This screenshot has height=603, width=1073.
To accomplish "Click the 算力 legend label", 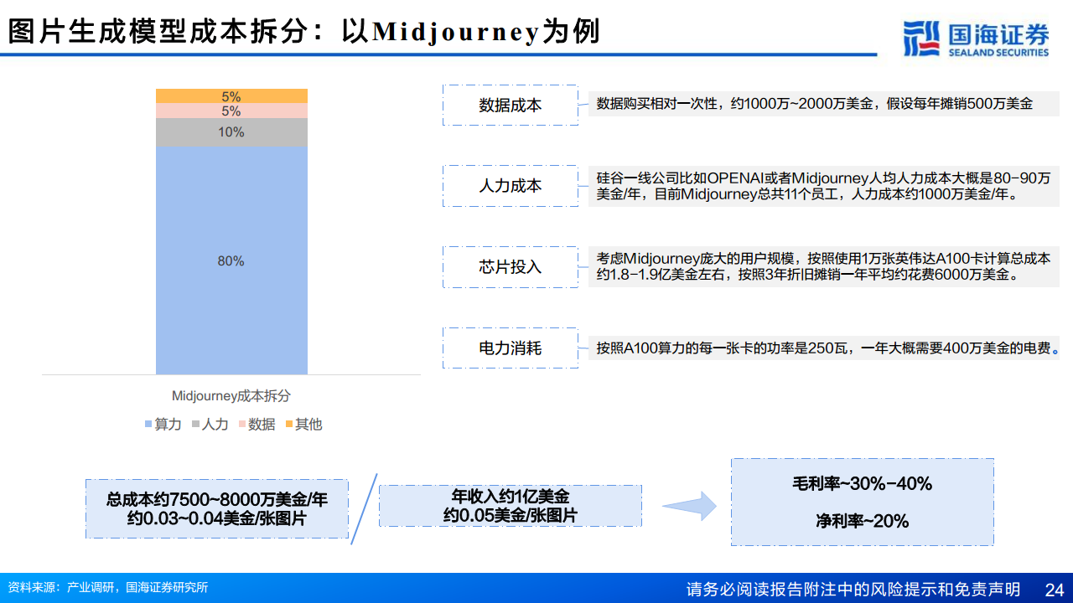I will (x=168, y=425).
